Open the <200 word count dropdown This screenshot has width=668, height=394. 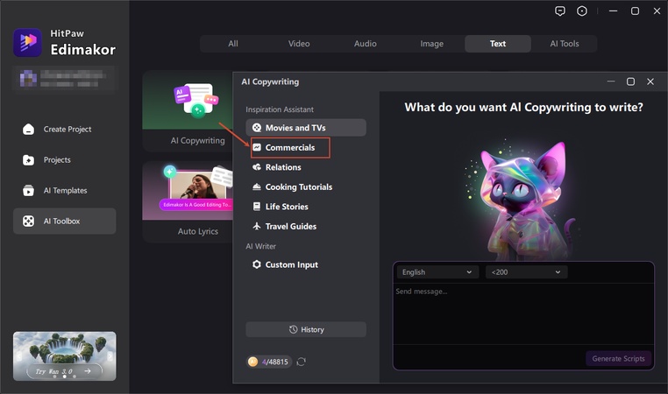(526, 272)
